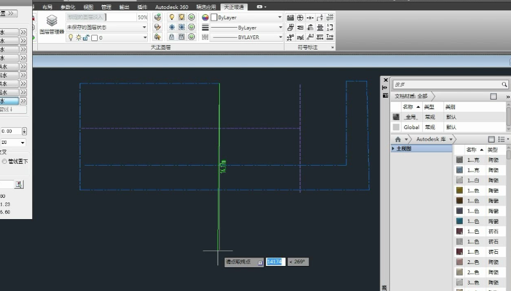
Task: Click the pick button icon beside input field
Action: tap(19, 184)
